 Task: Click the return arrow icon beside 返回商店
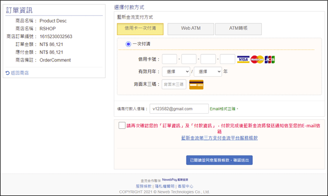[x=7, y=73]
